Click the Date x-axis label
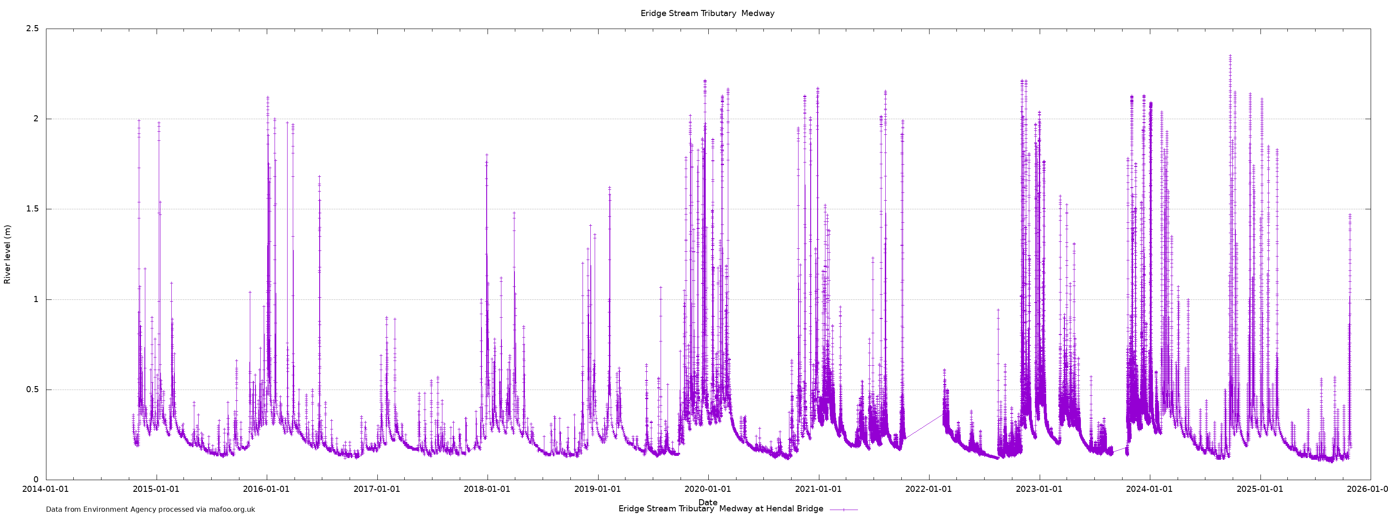 707,502
